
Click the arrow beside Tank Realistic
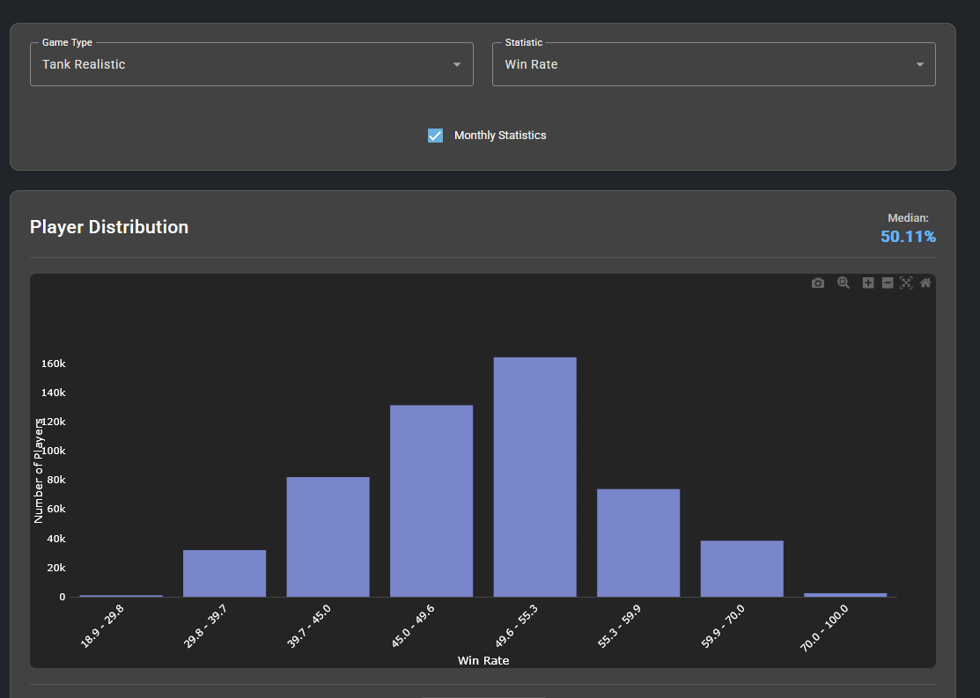tap(457, 64)
